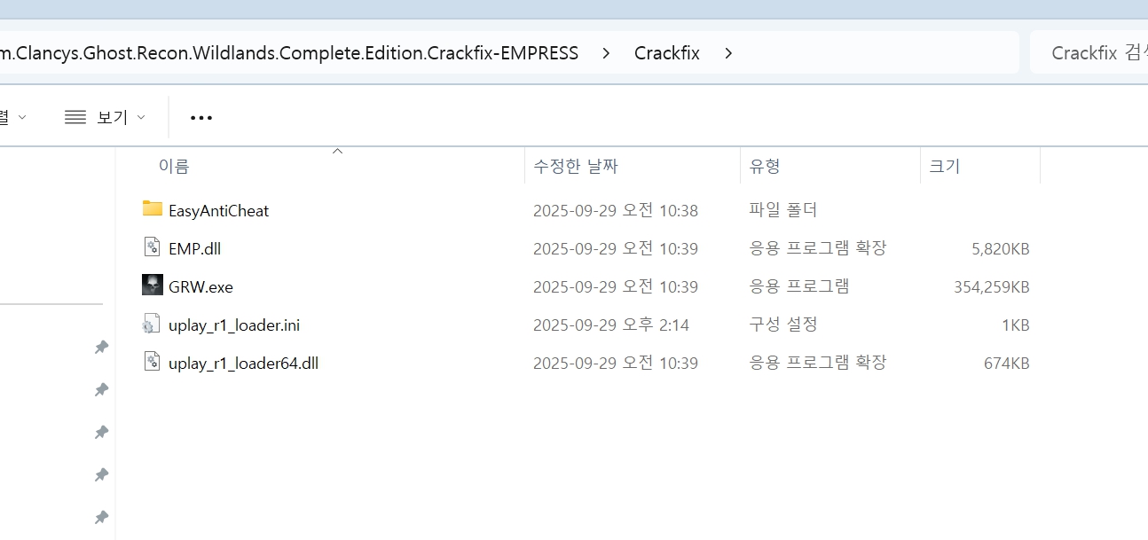Select the EMP.dll file name
1148x540 pixels.
(x=194, y=248)
